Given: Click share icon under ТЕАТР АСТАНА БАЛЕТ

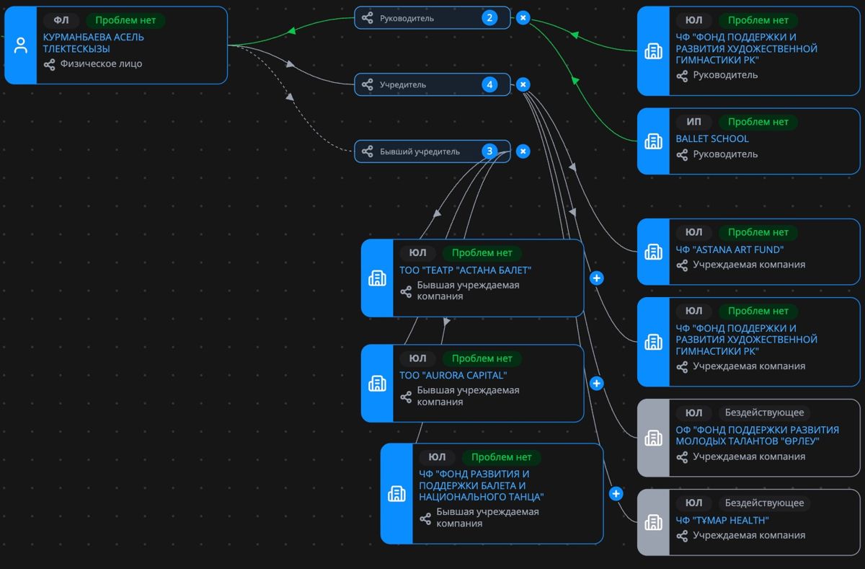Looking at the screenshot, I should point(406,291).
